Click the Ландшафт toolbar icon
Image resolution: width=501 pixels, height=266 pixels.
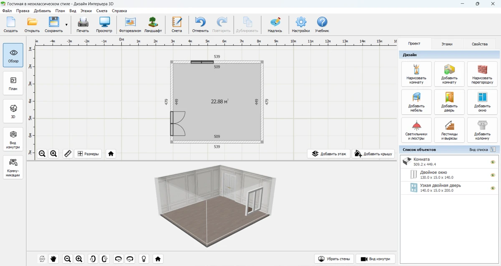click(x=153, y=25)
